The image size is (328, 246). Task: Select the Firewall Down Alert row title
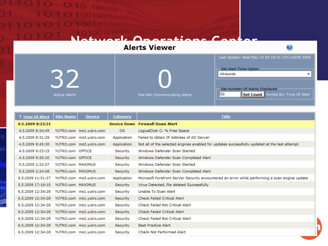158,124
